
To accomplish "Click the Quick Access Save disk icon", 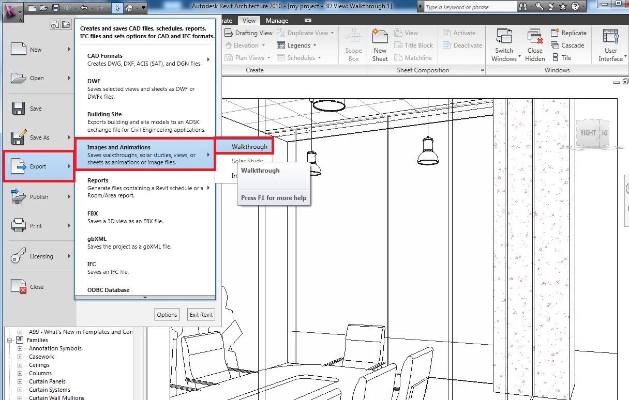I will coord(55,8).
